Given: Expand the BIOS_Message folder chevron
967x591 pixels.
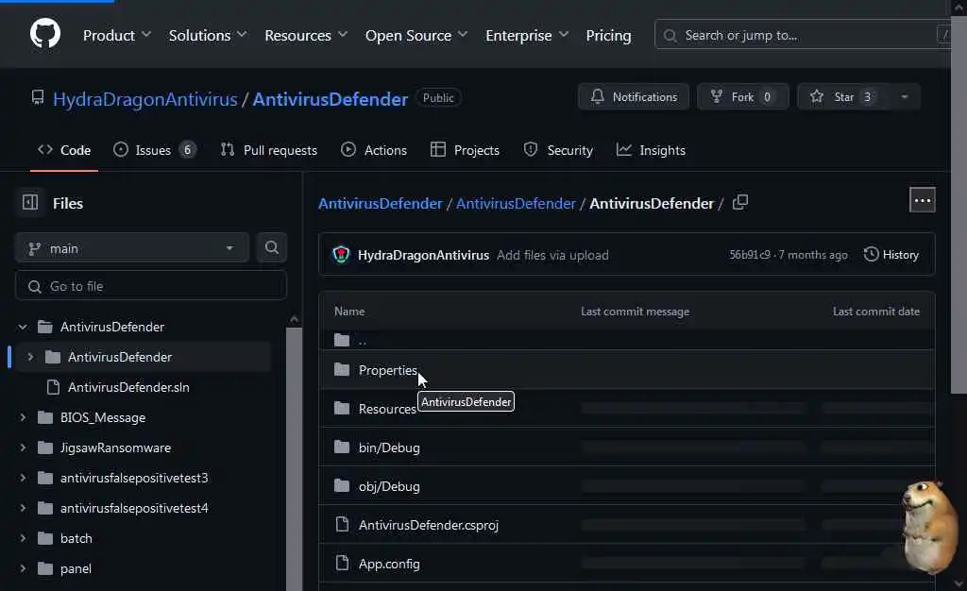Looking at the screenshot, I should coord(23,417).
